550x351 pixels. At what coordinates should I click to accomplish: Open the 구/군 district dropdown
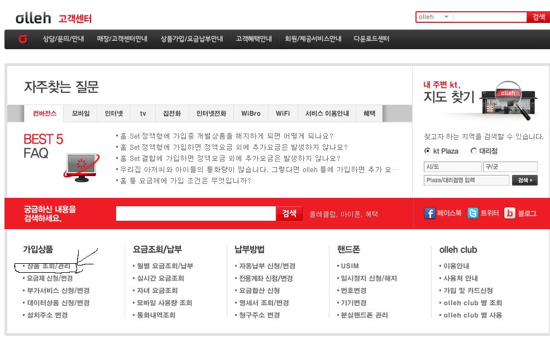(510, 167)
